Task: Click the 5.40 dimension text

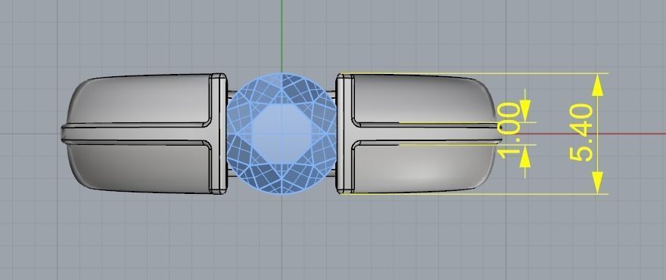Action: (x=581, y=133)
